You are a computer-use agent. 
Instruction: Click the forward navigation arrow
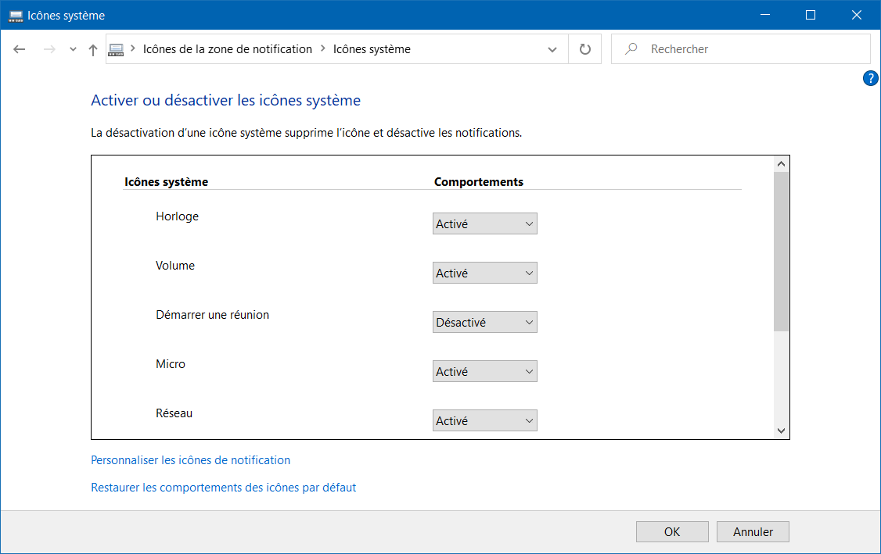pos(49,49)
